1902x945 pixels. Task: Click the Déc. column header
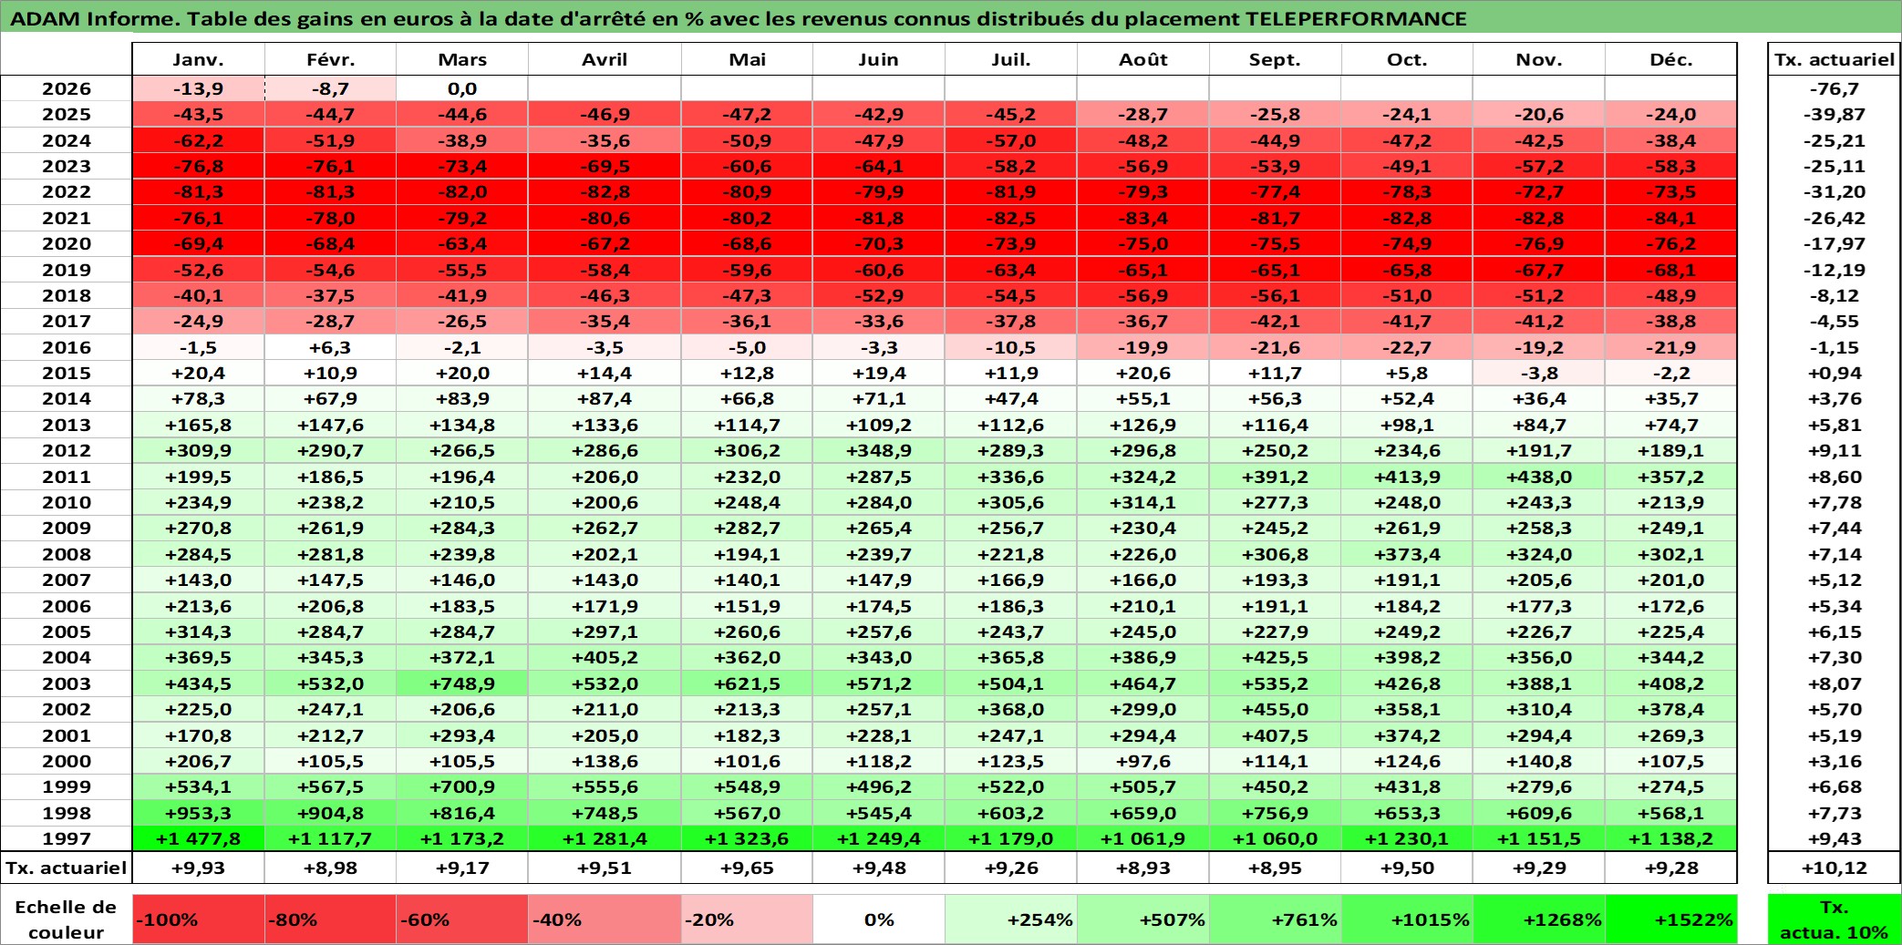coord(1671,59)
